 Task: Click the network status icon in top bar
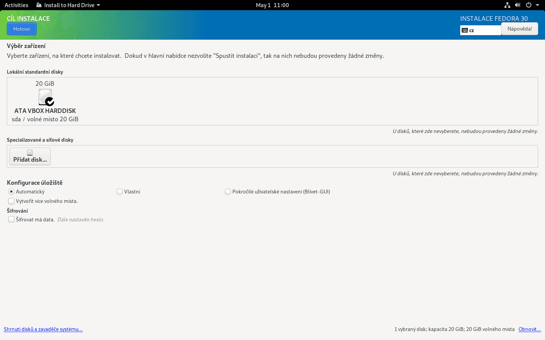point(507,5)
